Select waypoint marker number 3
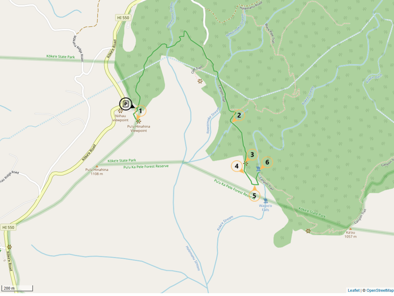The width and height of the screenshot is (394, 296). coord(252,155)
